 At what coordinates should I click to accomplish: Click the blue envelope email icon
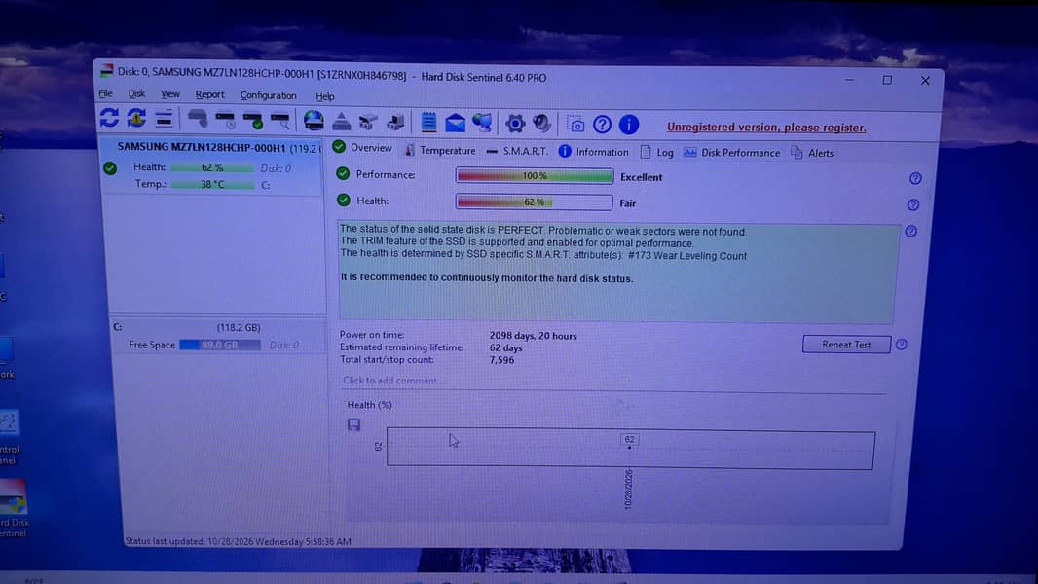[x=455, y=123]
